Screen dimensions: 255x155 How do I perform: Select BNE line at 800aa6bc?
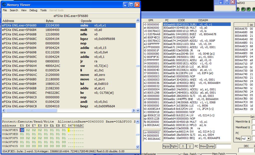[x=197, y=99]
